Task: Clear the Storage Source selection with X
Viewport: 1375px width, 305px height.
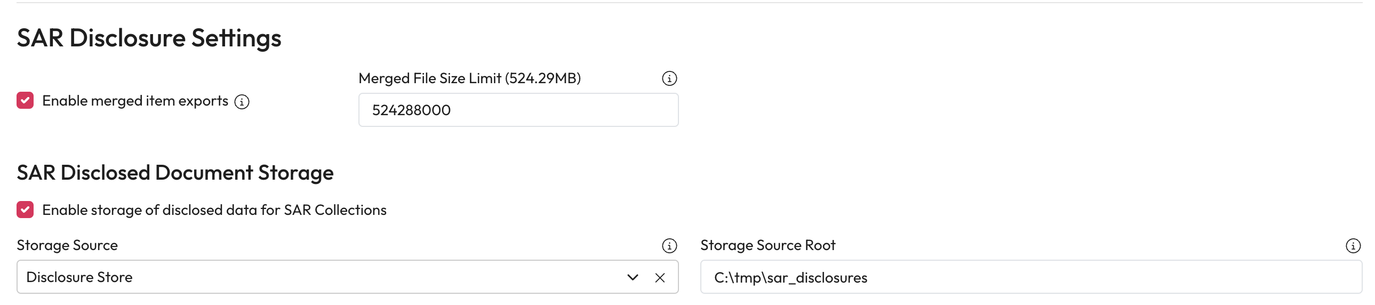Action: click(x=660, y=278)
